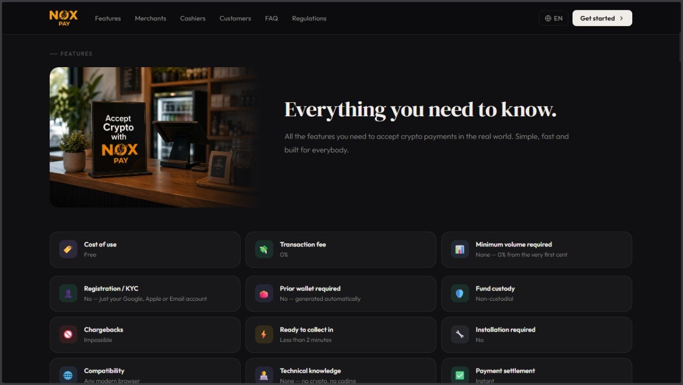Click the Transaction fee money icon
The width and height of the screenshot is (683, 385).
tap(264, 249)
